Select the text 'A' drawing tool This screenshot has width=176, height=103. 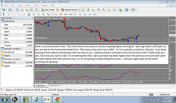(x=39, y=14)
